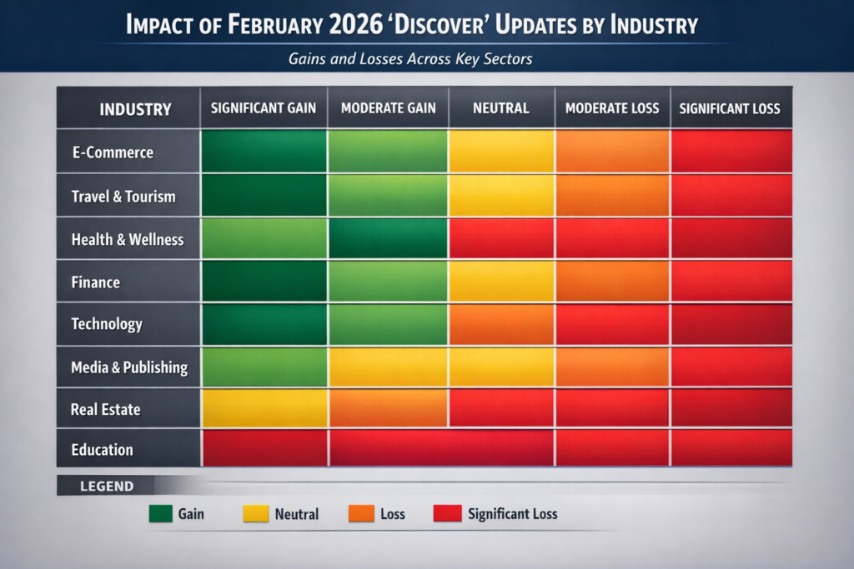The width and height of the screenshot is (854, 569).
Task: Click the Significant Loss column header
Action: point(731,107)
